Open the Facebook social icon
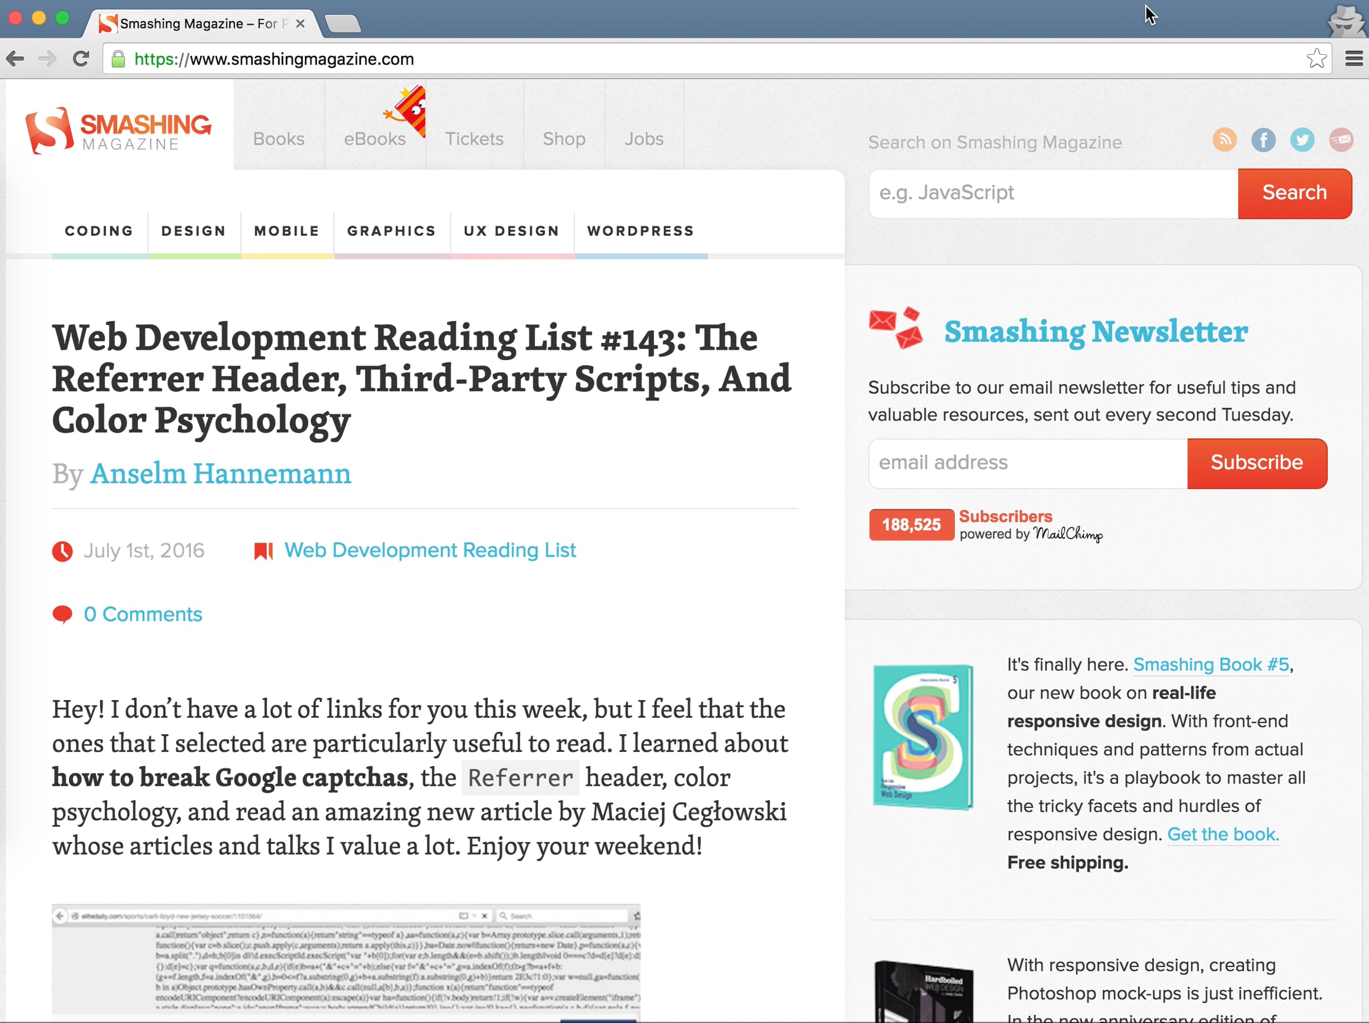 click(1263, 139)
